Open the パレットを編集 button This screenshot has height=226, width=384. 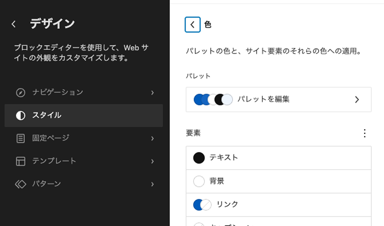[x=279, y=99]
